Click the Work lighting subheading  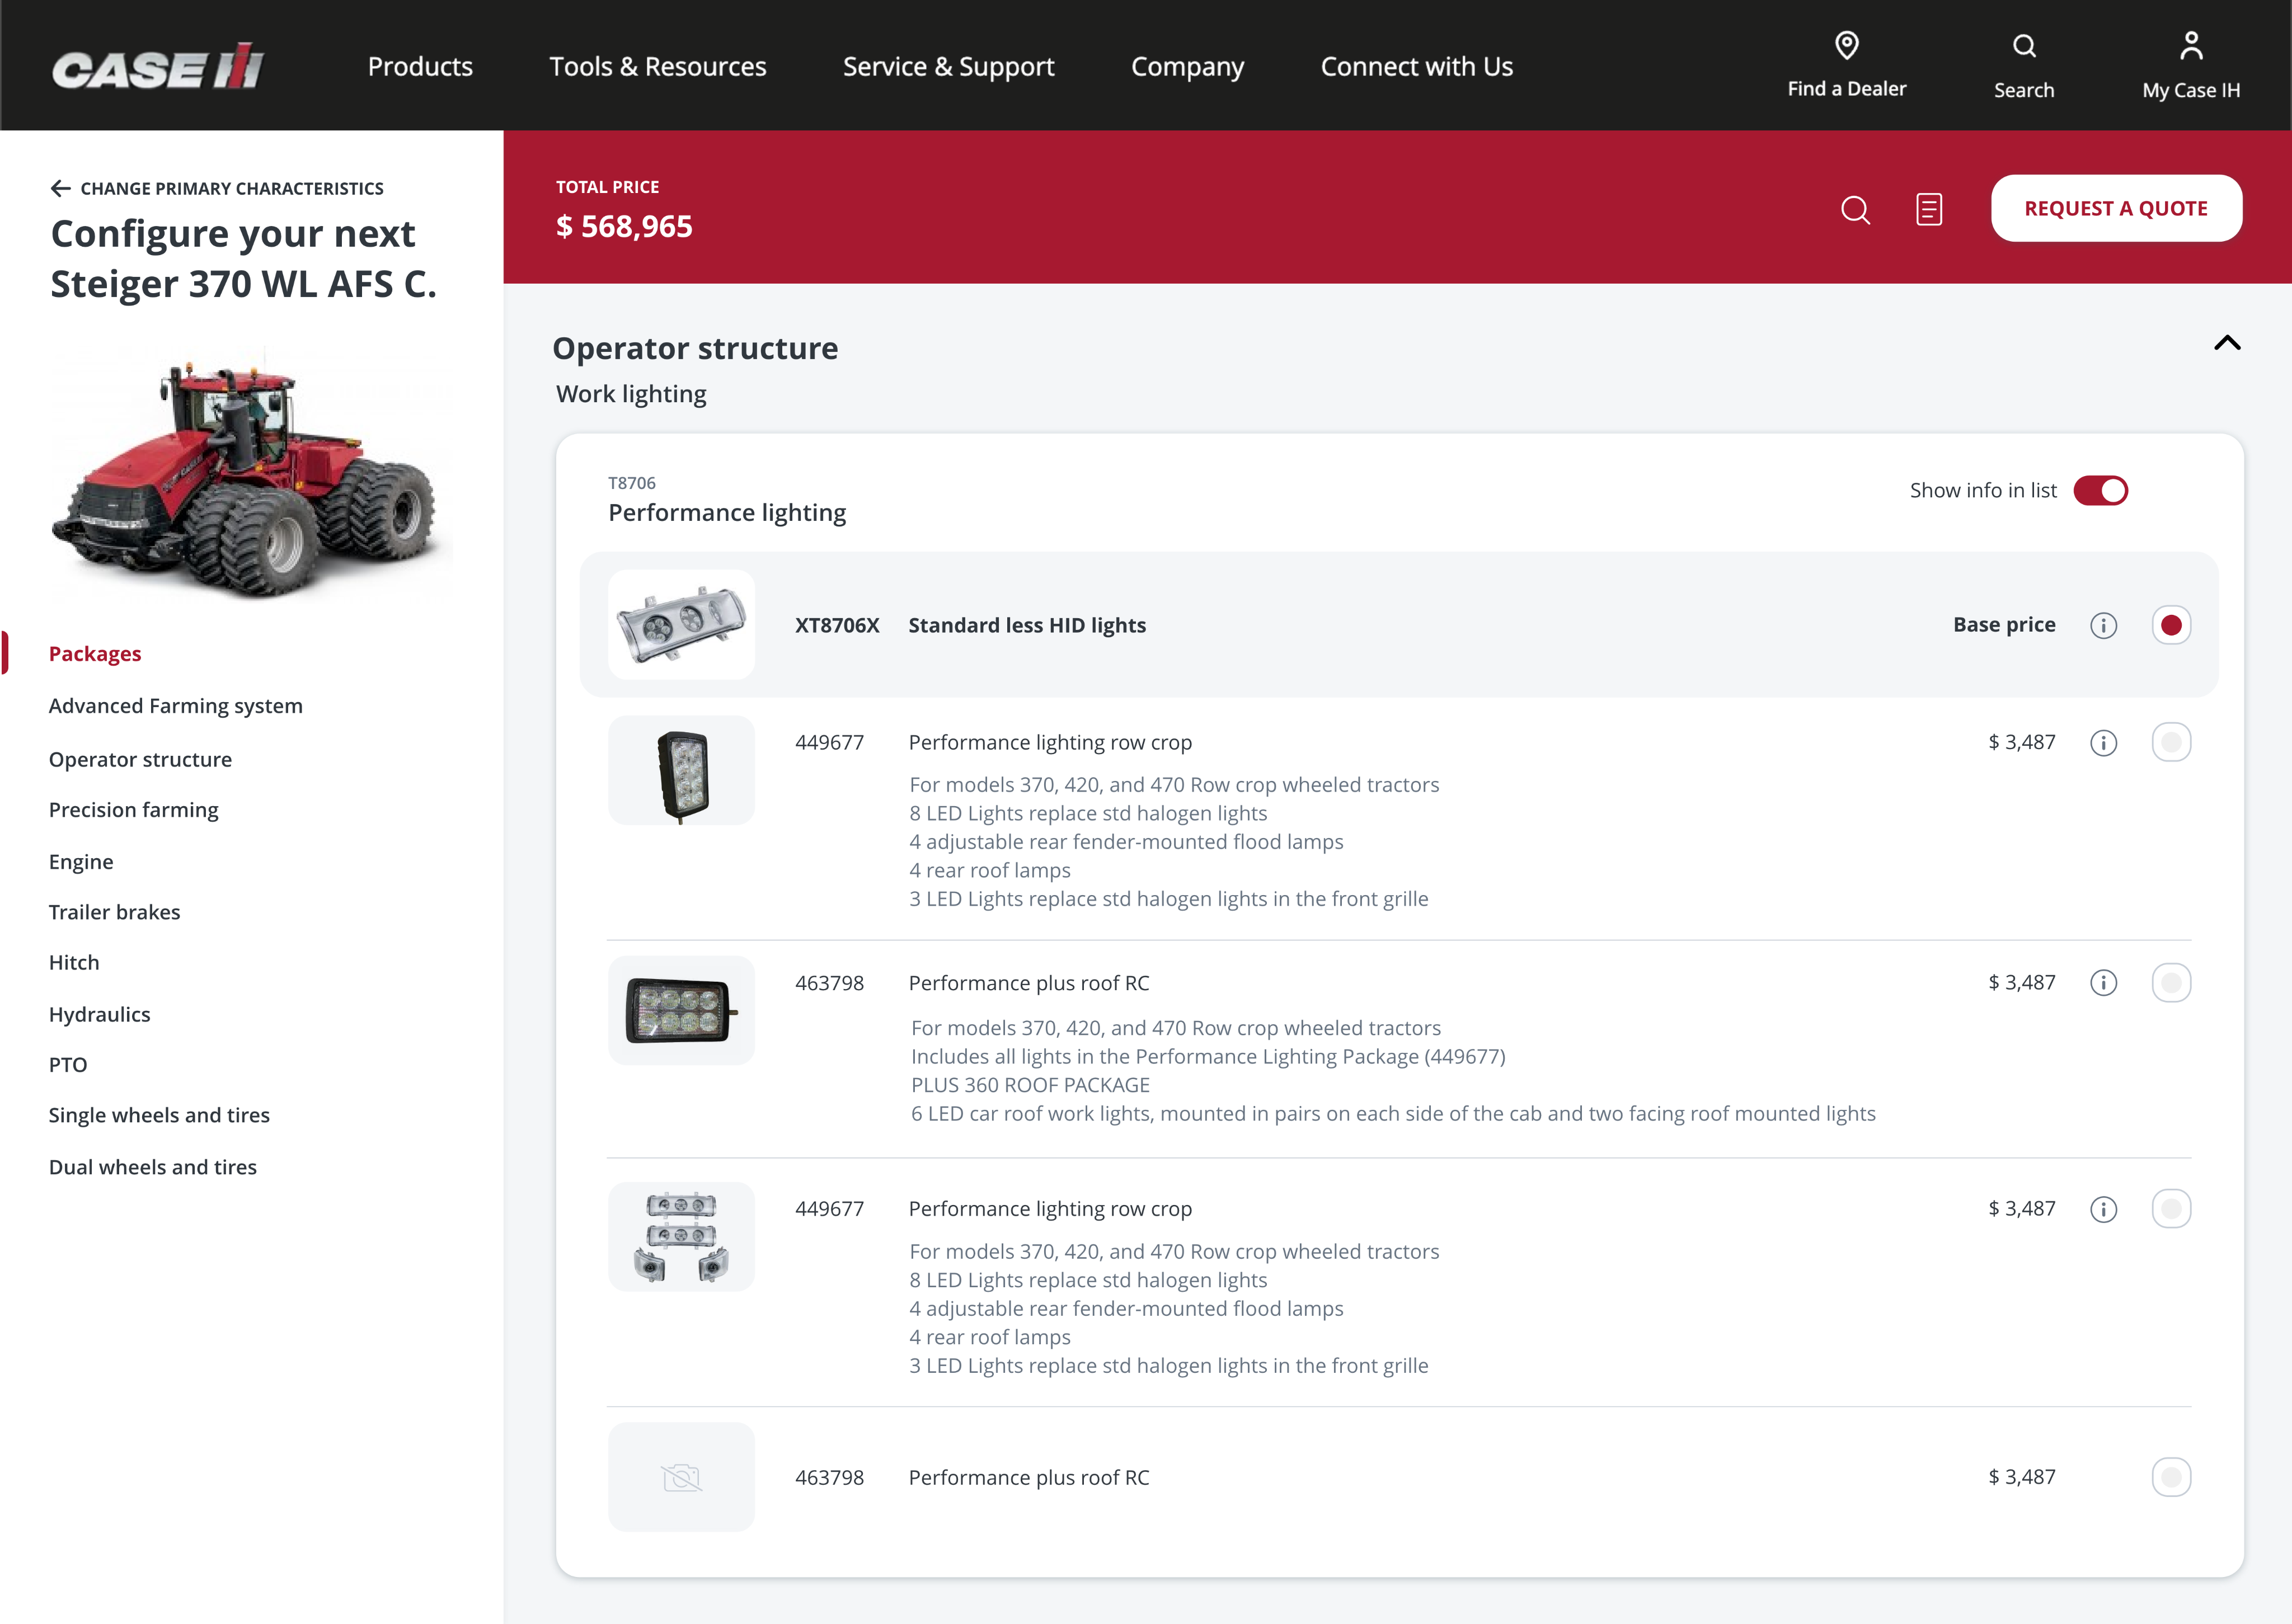tap(631, 394)
